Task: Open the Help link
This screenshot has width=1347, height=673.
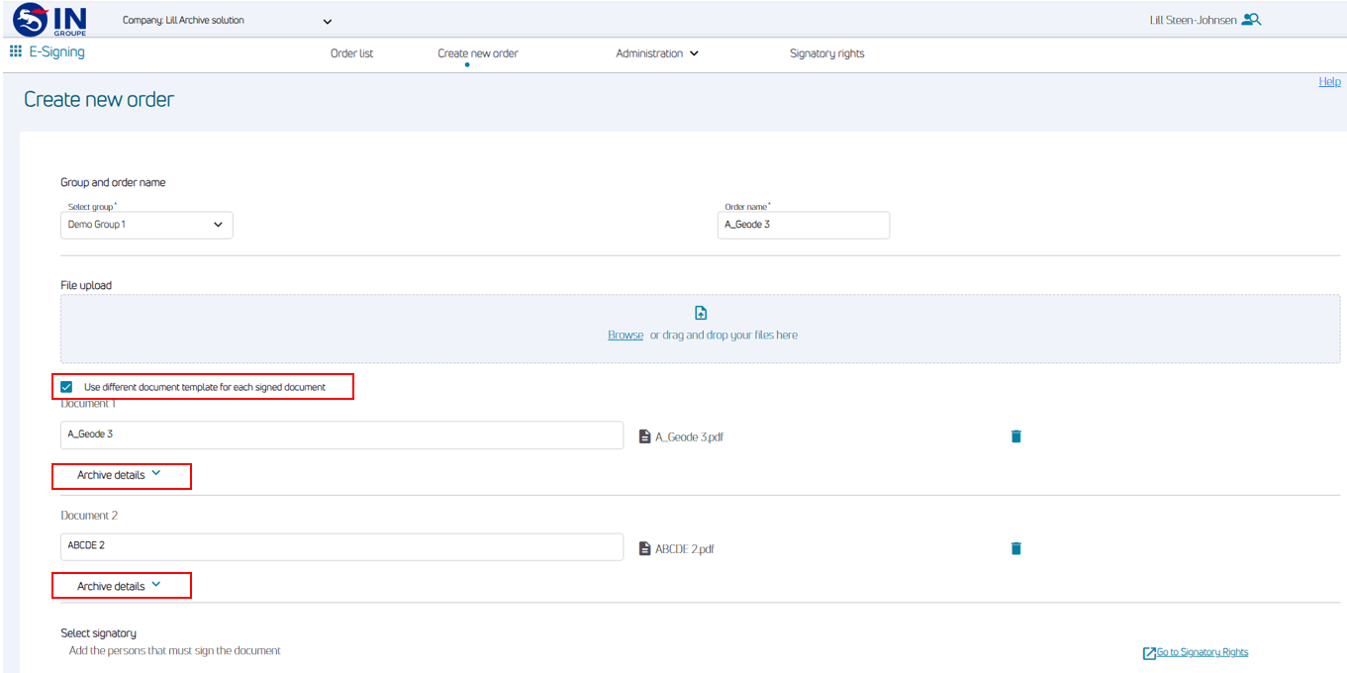Action: [1329, 82]
